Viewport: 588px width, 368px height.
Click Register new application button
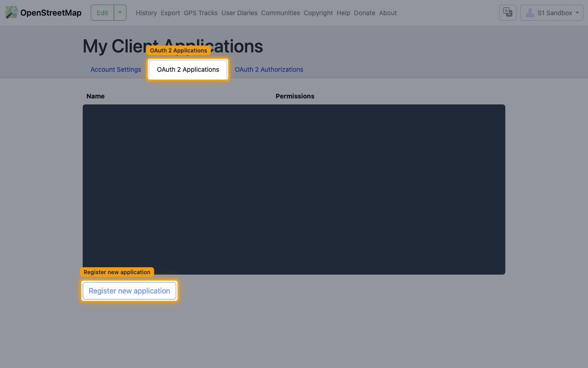[x=130, y=291]
